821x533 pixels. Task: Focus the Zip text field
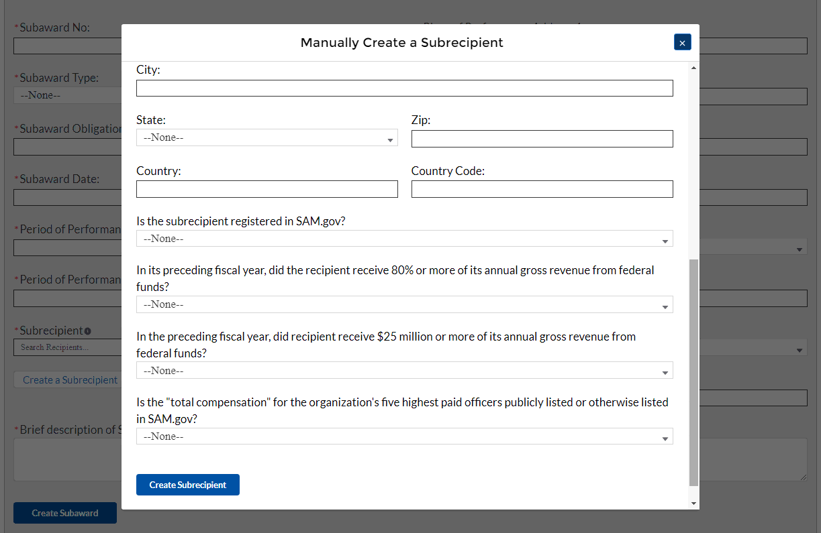[x=542, y=139]
